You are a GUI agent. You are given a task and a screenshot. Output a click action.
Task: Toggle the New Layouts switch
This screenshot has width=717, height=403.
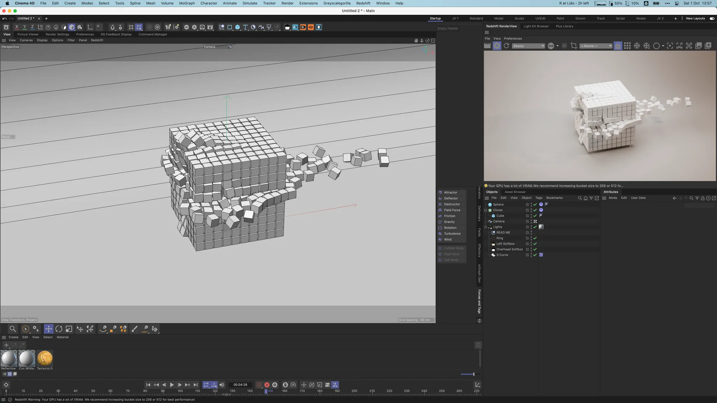(x=712, y=19)
